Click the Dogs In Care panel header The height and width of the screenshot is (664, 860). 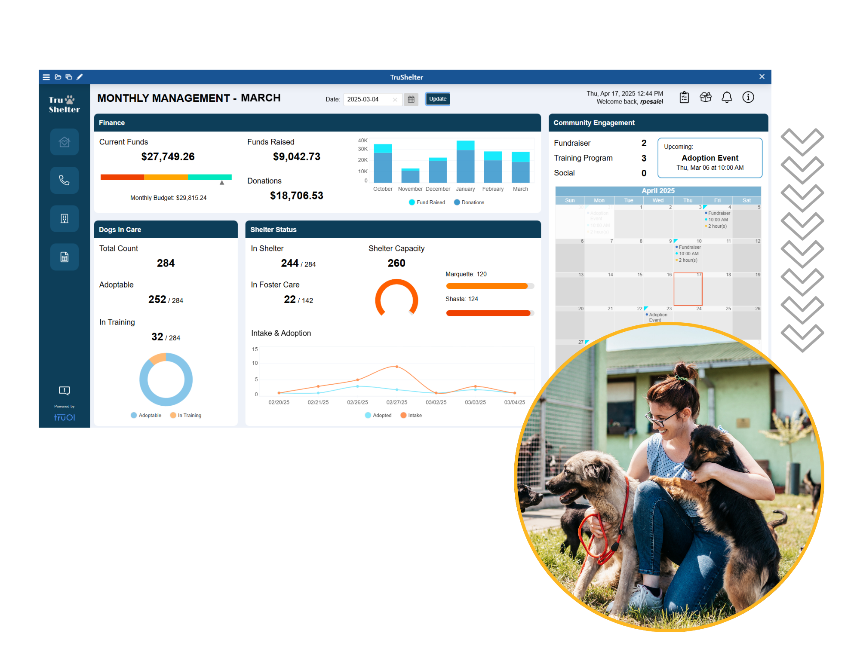pos(166,229)
